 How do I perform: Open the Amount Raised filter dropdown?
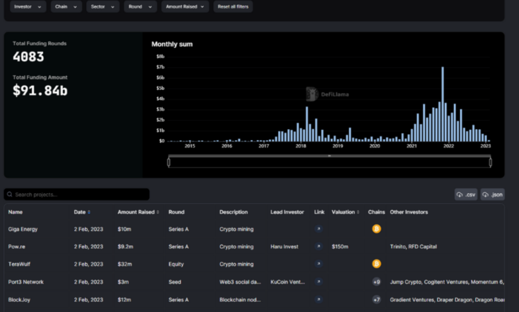[x=185, y=7]
